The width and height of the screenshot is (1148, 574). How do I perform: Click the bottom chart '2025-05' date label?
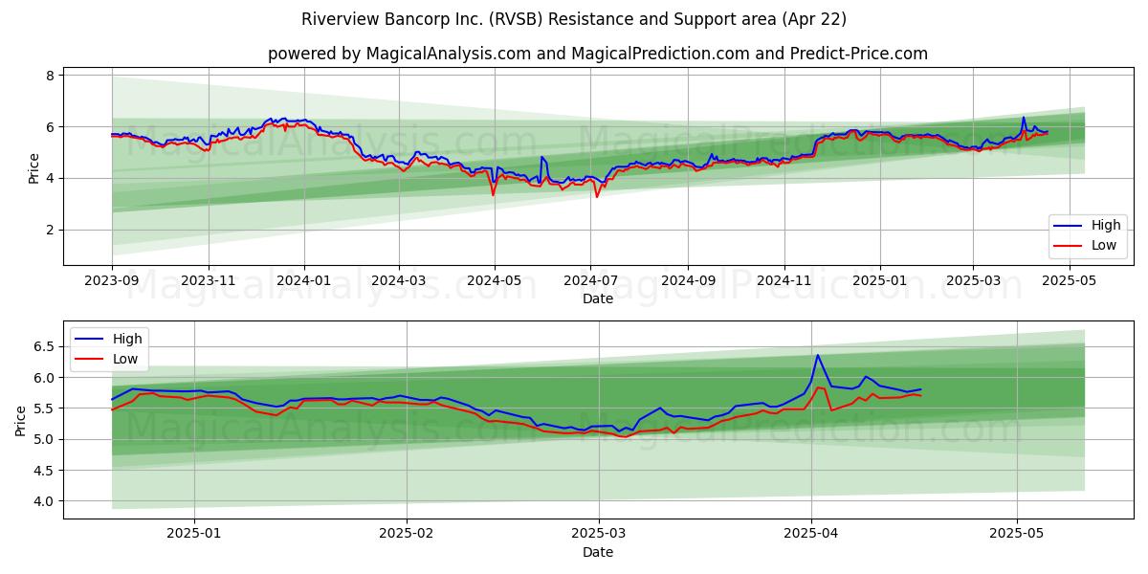(x=1017, y=535)
